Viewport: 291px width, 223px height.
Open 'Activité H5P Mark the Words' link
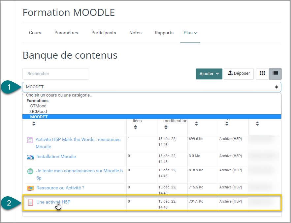(x=78, y=143)
